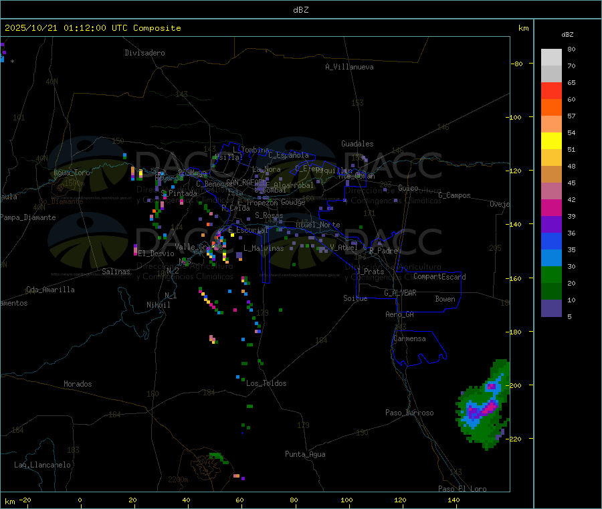
Task: Click the Valle_Grande location label
Action: [197, 246]
